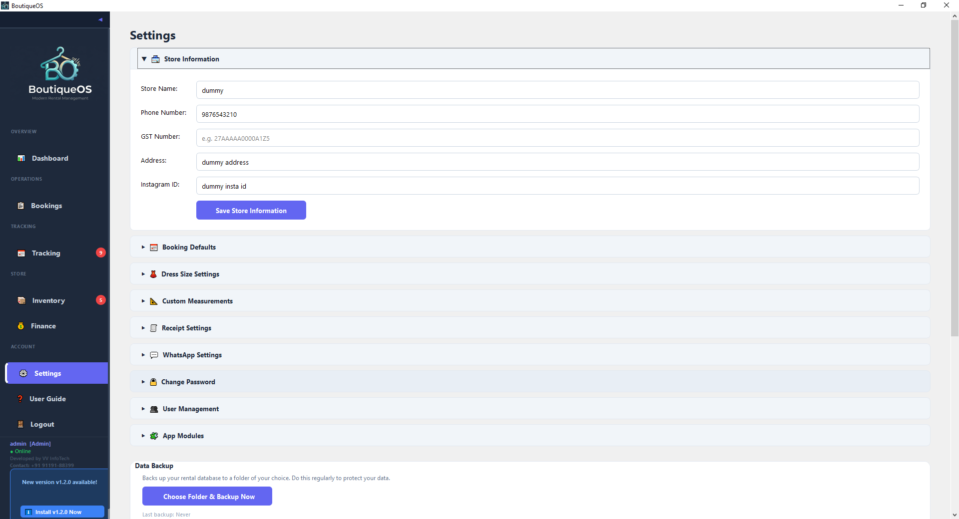
Task: Click into the GST Number field
Action: 557,138
